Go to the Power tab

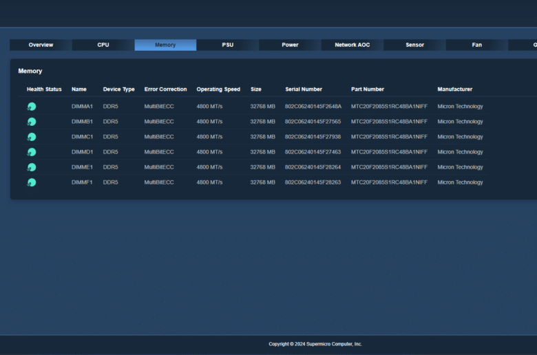(290, 45)
